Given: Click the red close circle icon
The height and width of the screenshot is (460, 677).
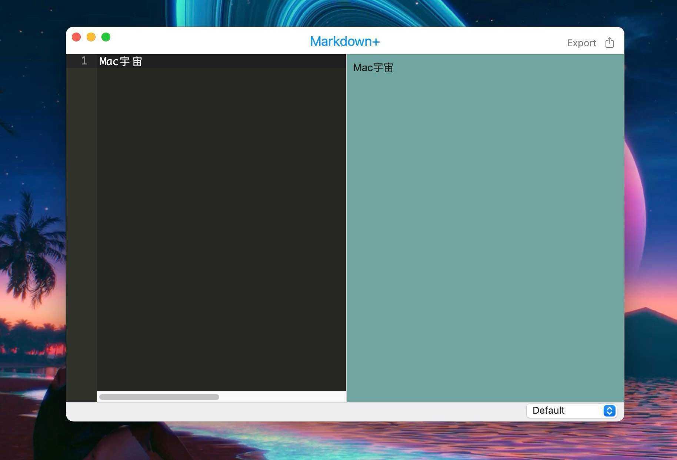Looking at the screenshot, I should pyautogui.click(x=76, y=37).
